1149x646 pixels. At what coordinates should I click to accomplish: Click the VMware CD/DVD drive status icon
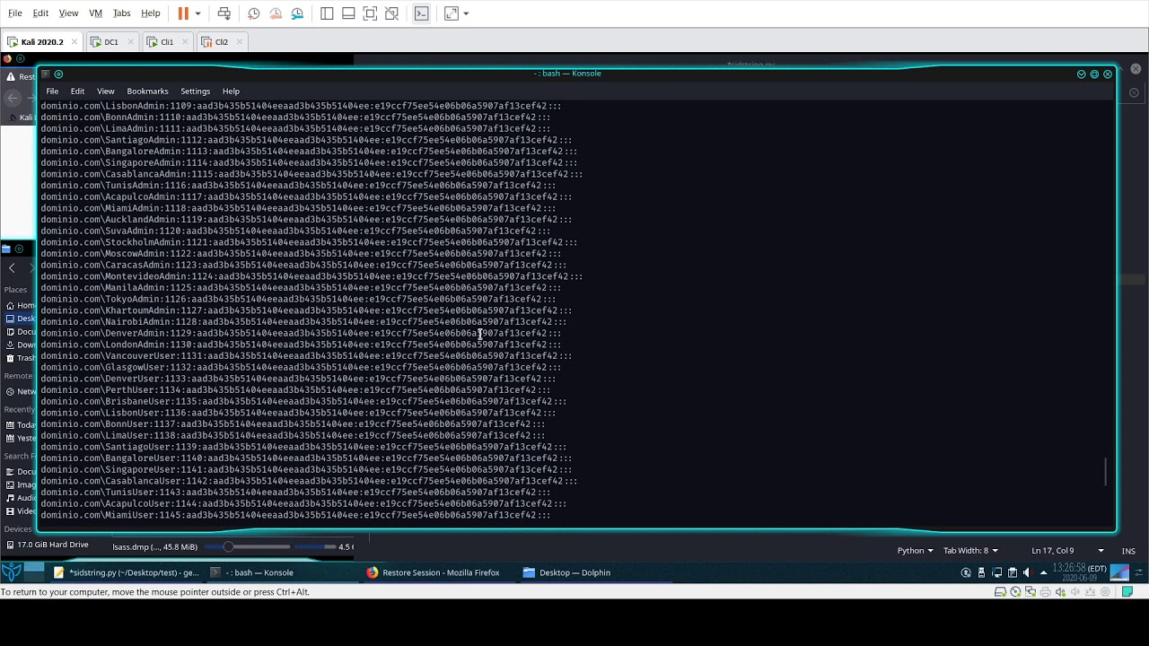click(1016, 592)
